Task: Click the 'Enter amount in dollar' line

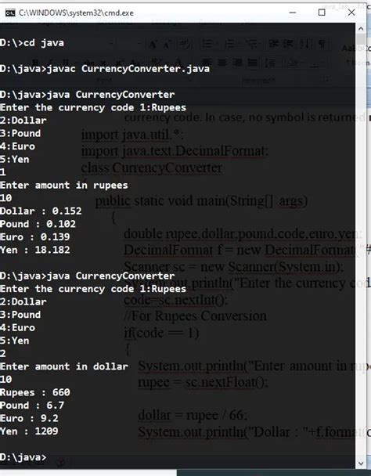Action: click(63, 366)
